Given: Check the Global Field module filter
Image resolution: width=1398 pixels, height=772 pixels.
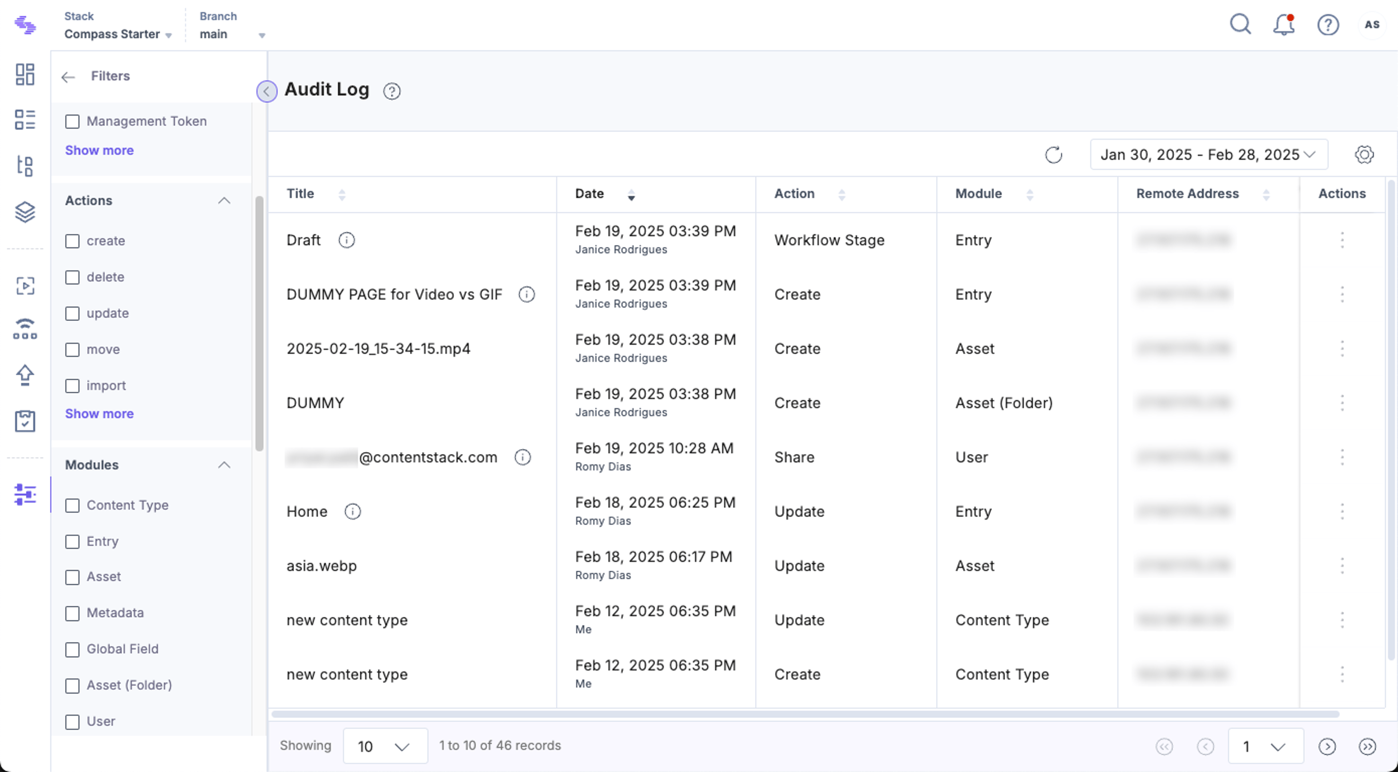Looking at the screenshot, I should click(72, 649).
